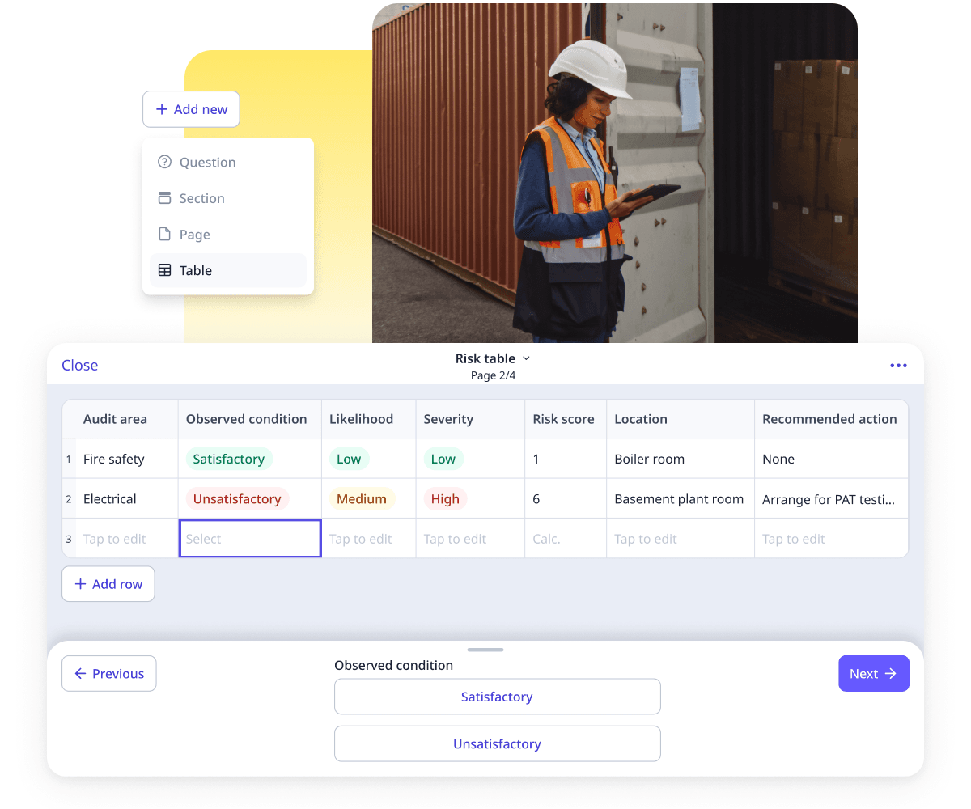Image resolution: width=971 pixels, height=809 pixels.
Task: Open the Observed condition Select cell in row 3
Action: pyautogui.click(x=249, y=539)
